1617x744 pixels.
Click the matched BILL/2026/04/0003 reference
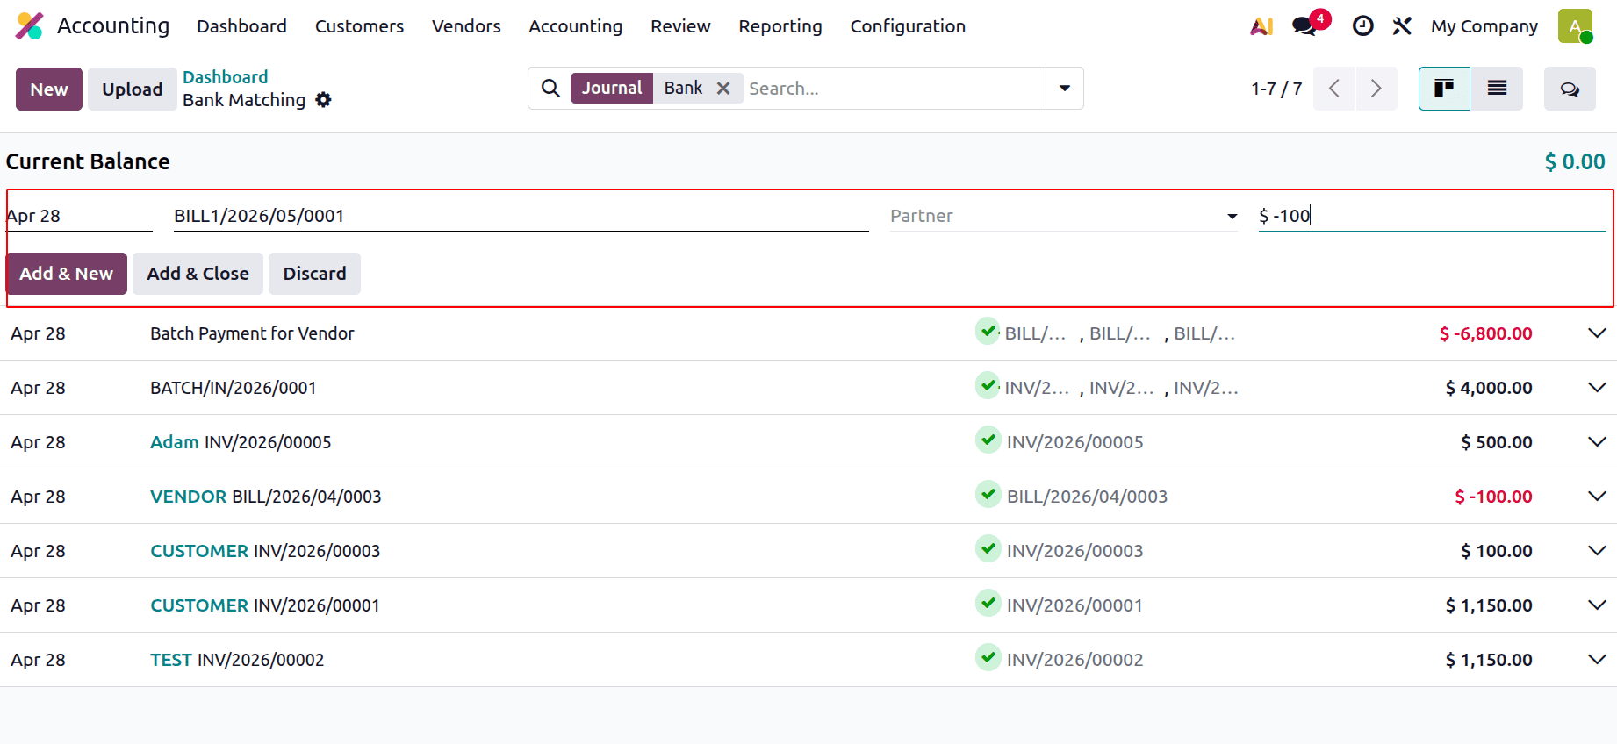(1087, 497)
